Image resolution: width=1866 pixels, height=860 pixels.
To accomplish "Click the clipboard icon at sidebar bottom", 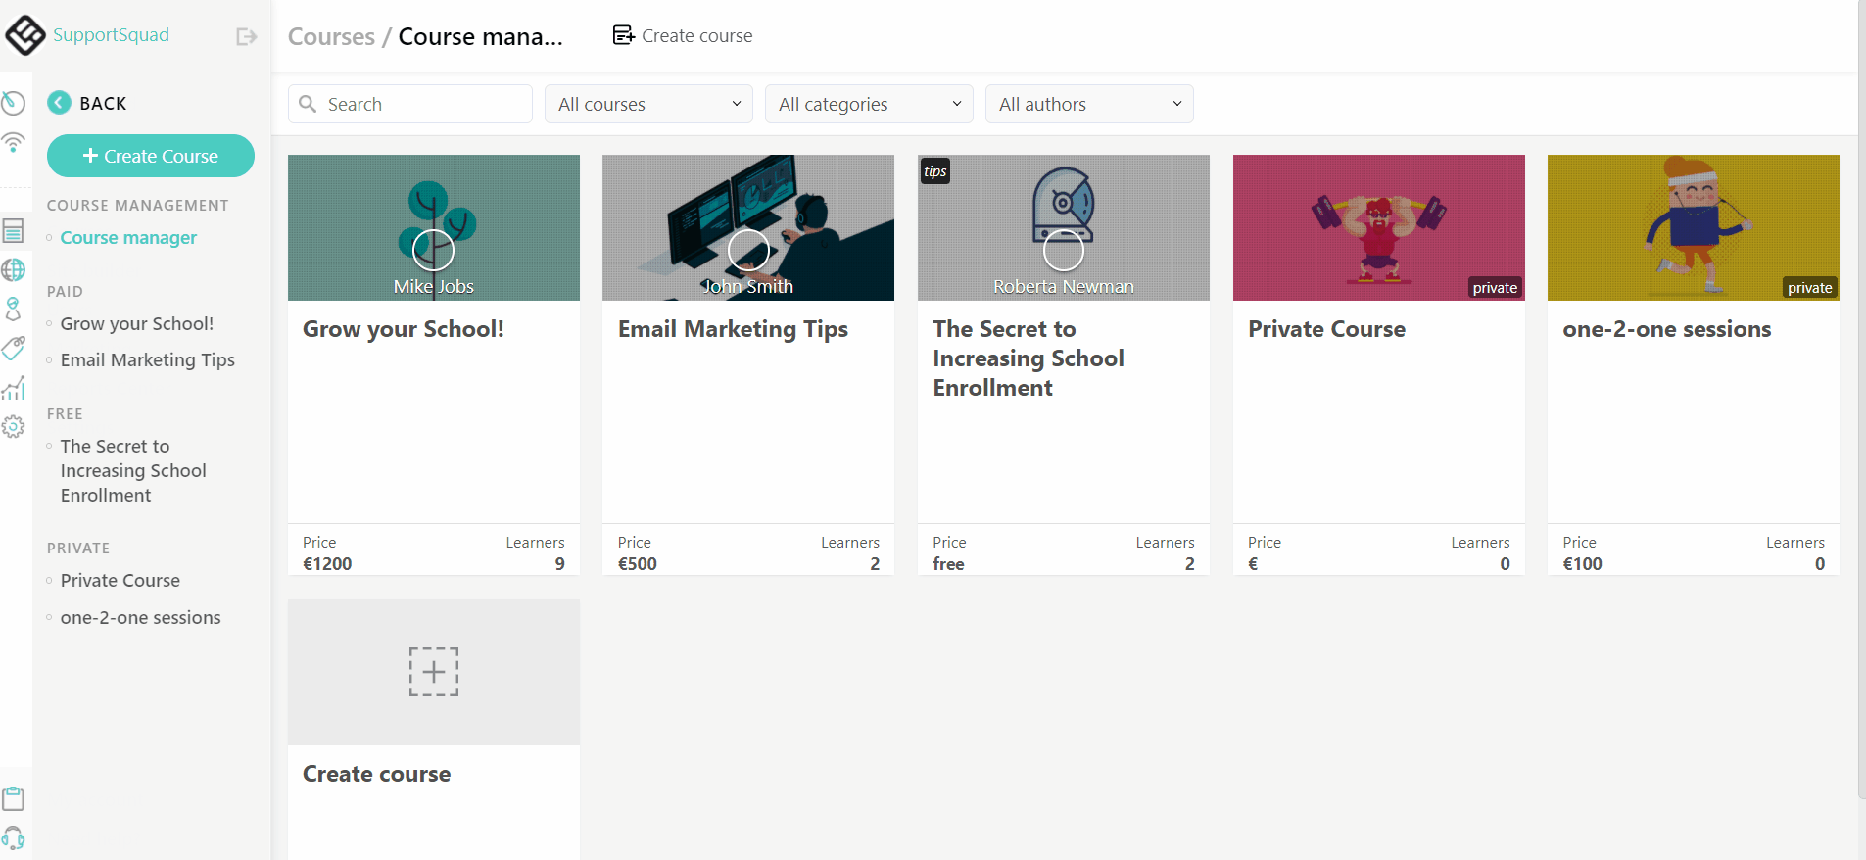I will pyautogui.click(x=13, y=798).
